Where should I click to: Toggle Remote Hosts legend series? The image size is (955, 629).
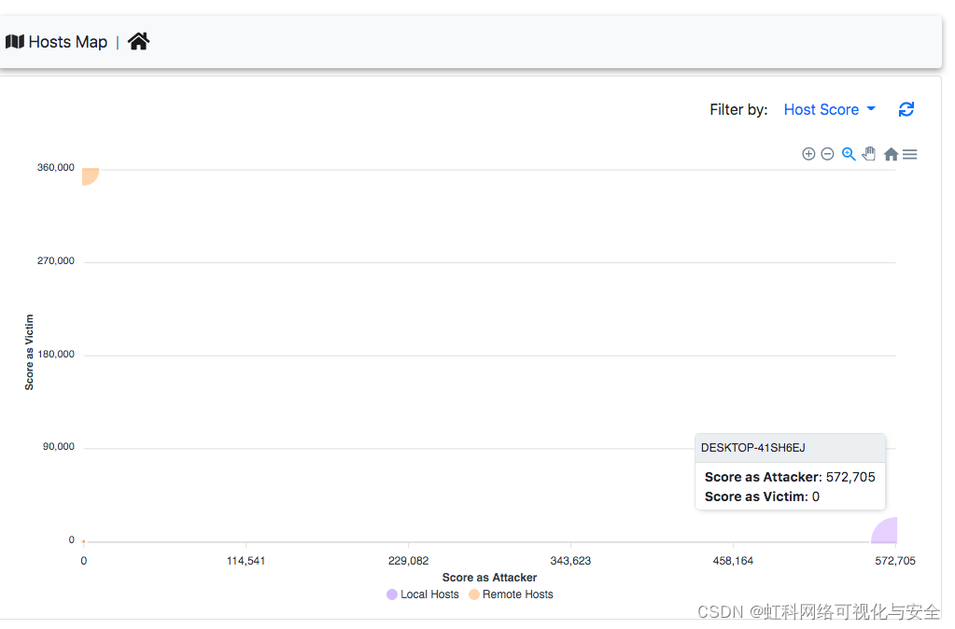[x=511, y=594]
